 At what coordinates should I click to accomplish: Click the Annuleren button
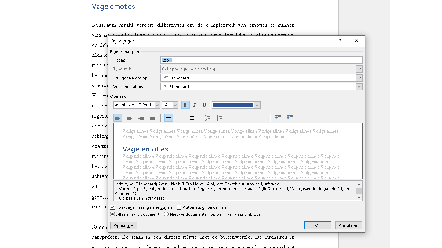(x=349, y=225)
